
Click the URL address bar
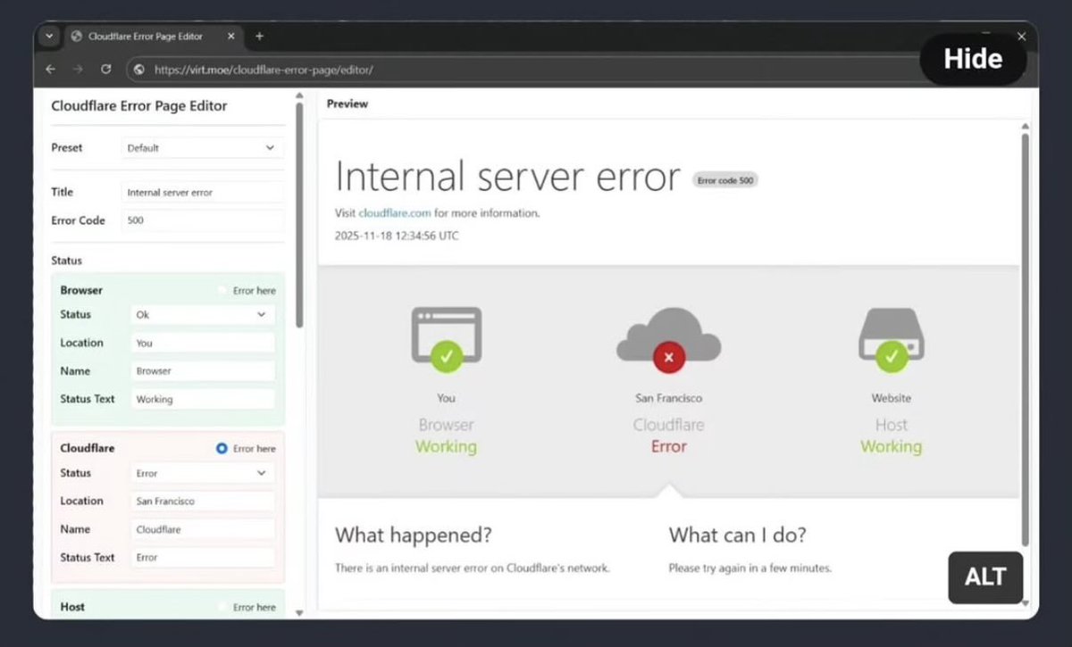(527, 69)
